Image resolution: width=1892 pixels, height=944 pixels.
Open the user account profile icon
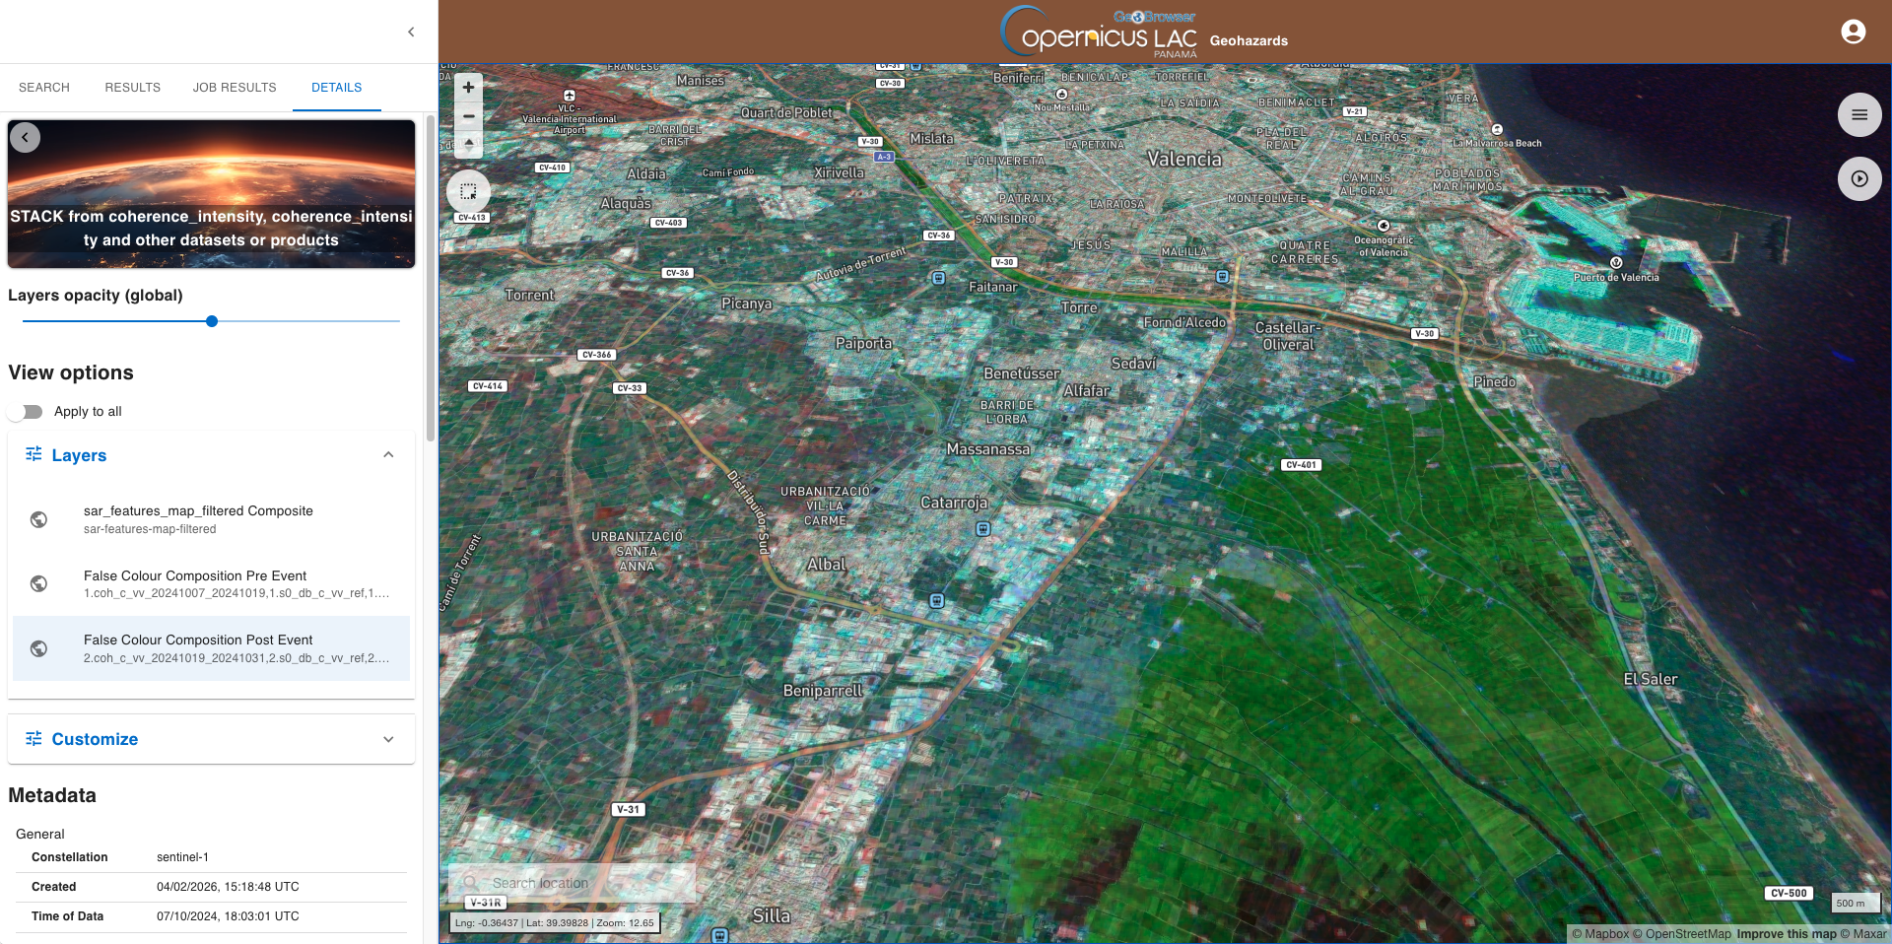click(1853, 33)
